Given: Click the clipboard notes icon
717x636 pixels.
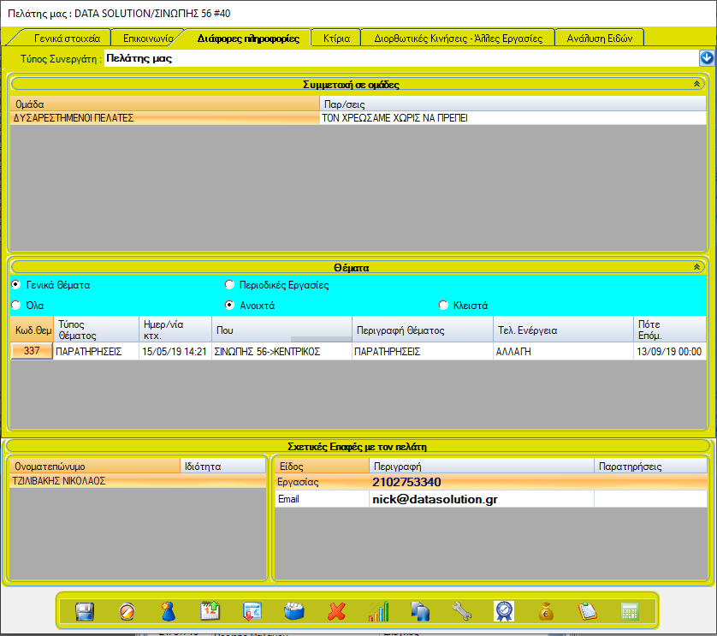Looking at the screenshot, I should tap(588, 611).
